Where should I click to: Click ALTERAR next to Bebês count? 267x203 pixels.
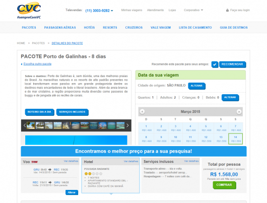point(230,97)
